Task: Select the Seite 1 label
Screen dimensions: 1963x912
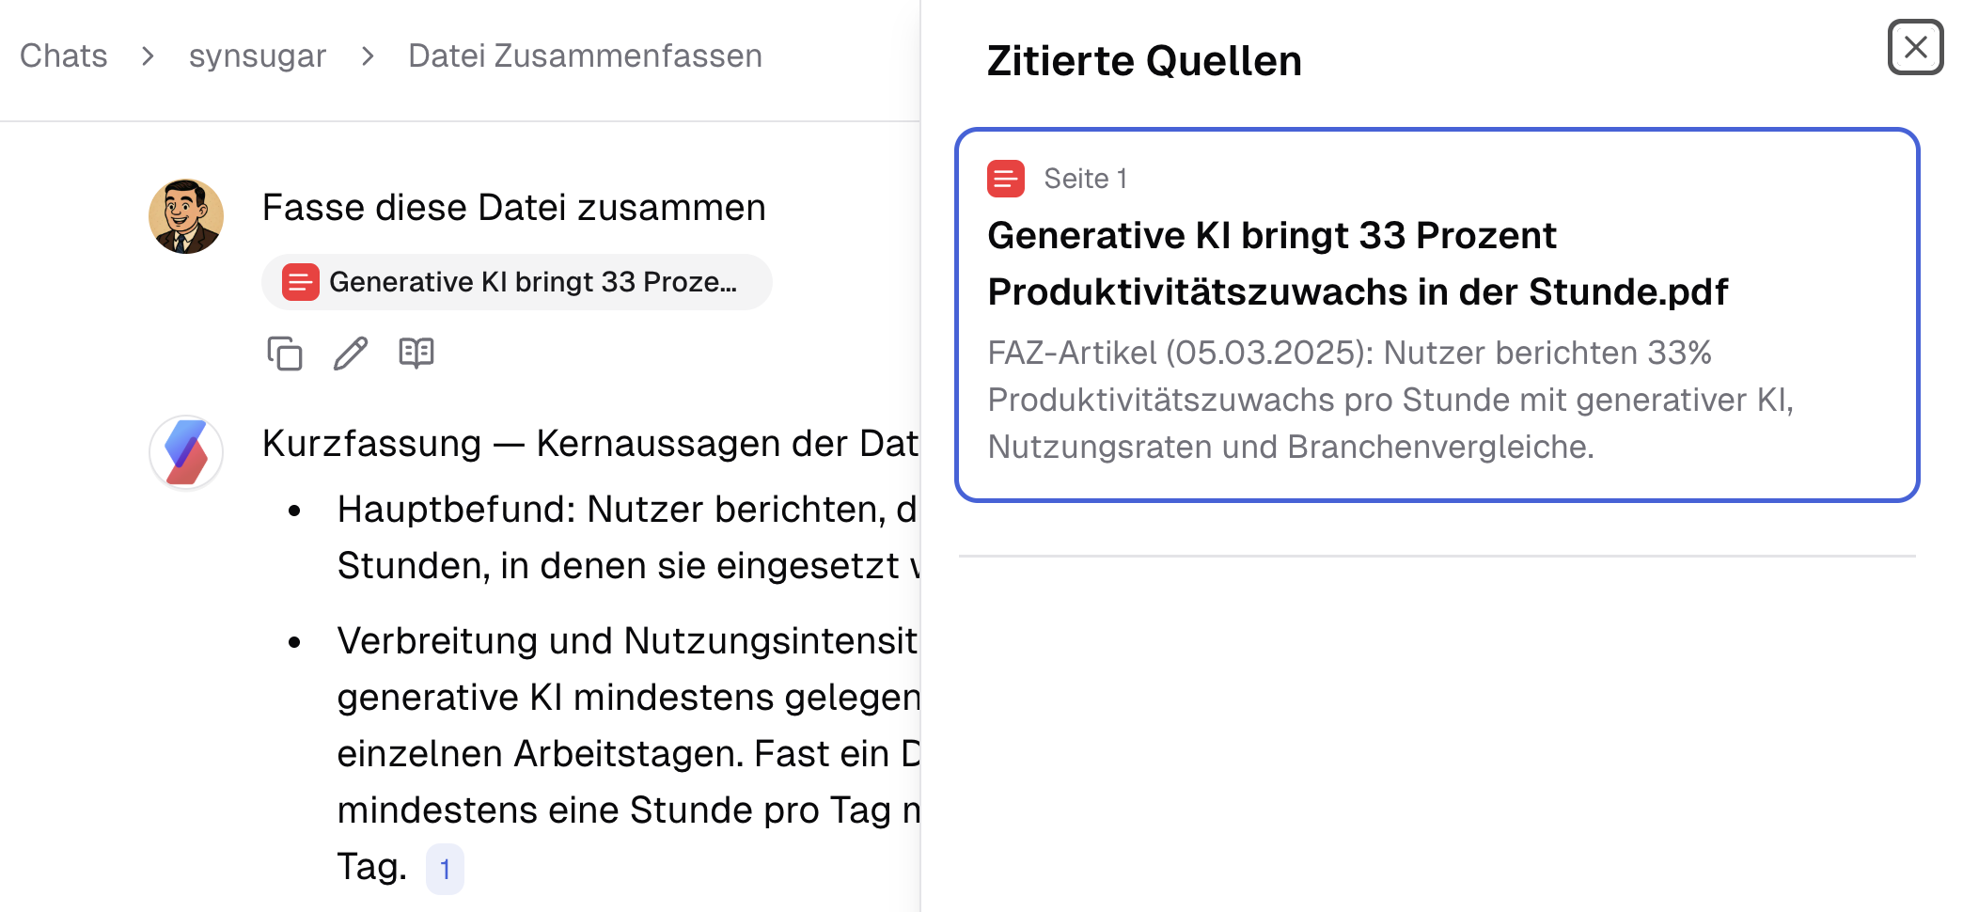Action: coord(1085,179)
